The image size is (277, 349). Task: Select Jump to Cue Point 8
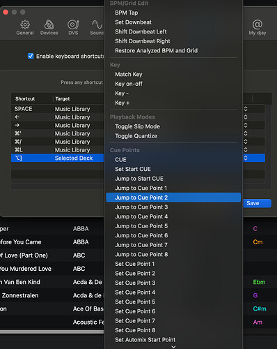(173, 255)
